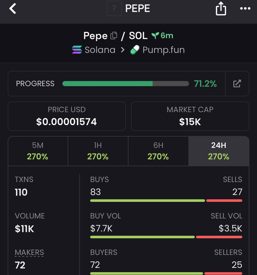The image size is (257, 275).
Task: Open the three-dot more options menu
Action: click(x=245, y=9)
